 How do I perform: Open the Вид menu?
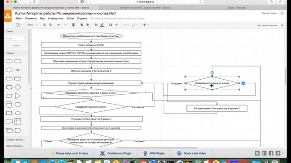tap(42, 19)
